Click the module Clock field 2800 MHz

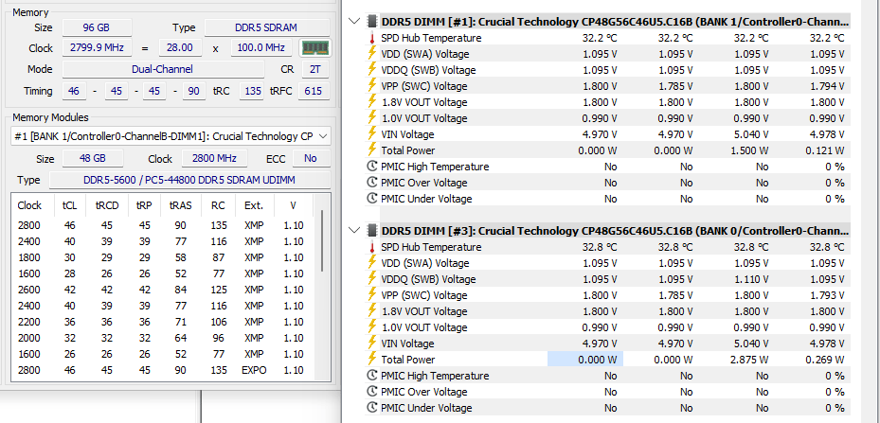click(214, 159)
